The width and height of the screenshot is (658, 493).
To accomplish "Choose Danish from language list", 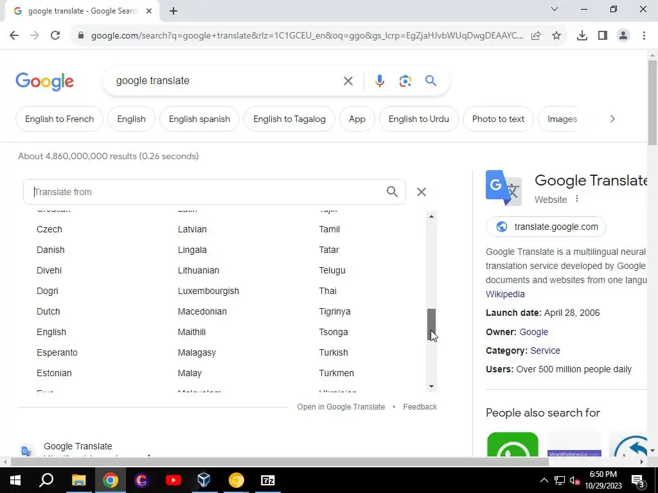I will pyautogui.click(x=50, y=250).
